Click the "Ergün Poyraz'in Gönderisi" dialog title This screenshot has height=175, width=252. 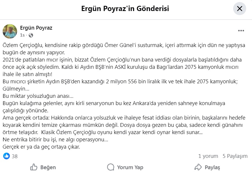pyautogui.click(x=125, y=9)
